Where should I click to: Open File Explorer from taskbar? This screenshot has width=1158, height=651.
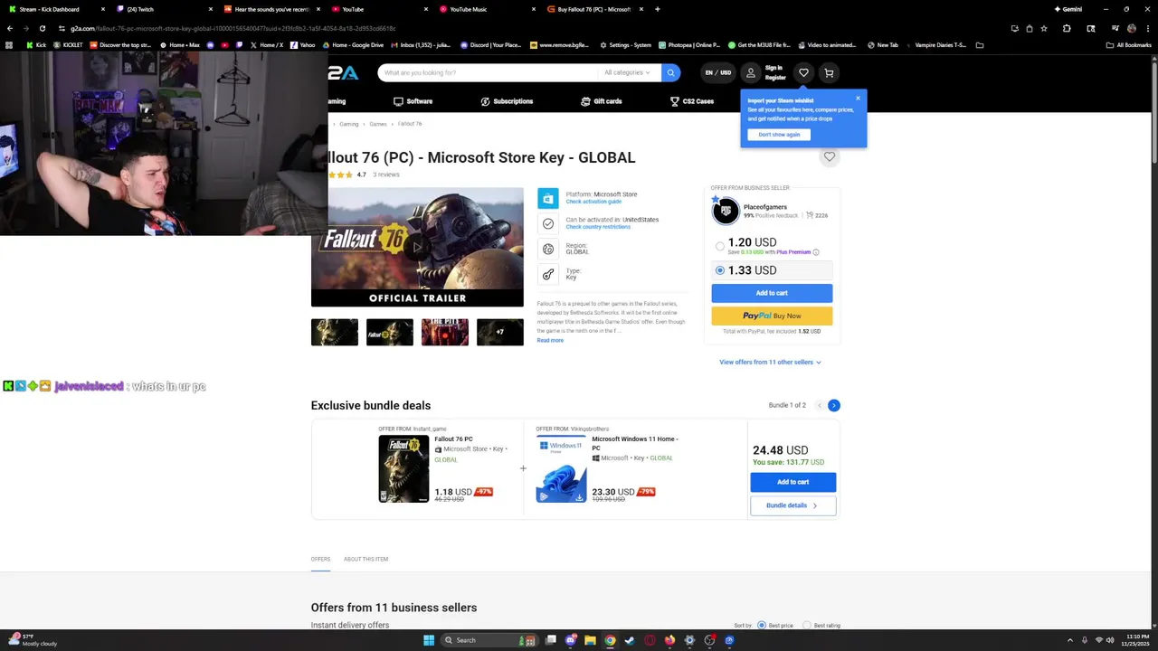[x=590, y=640]
